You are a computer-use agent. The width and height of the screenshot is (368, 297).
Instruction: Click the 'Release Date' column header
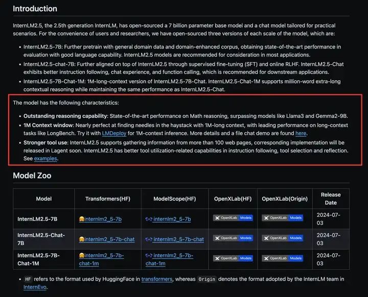331,199
